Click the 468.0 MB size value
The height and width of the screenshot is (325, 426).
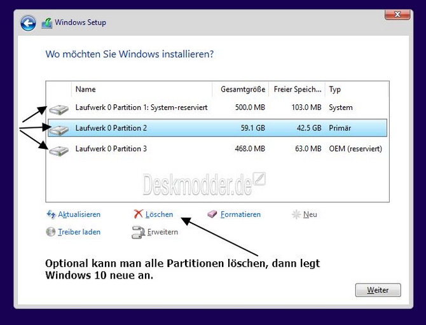(x=250, y=149)
